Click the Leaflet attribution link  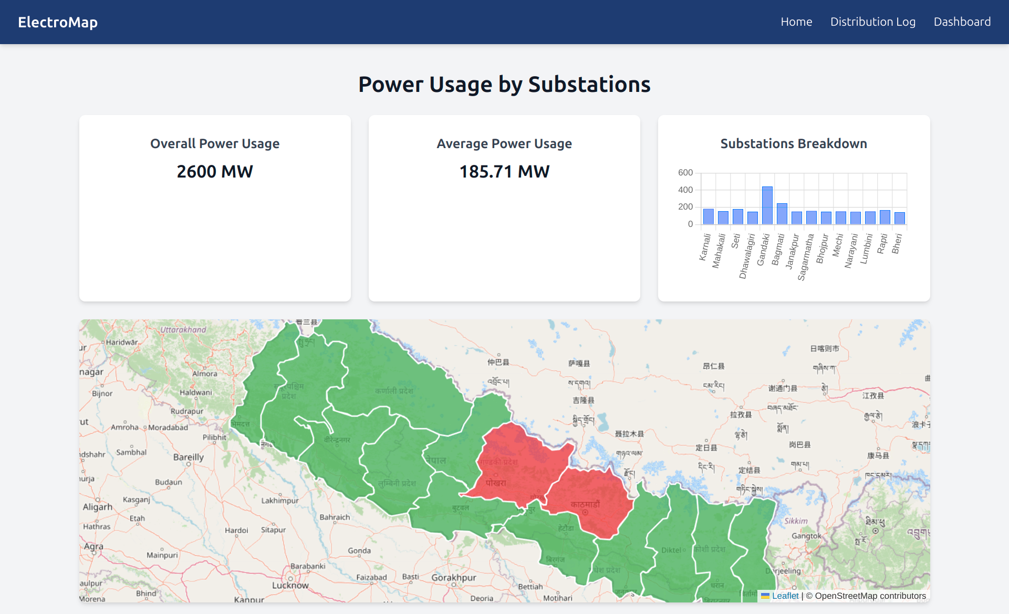(785, 596)
